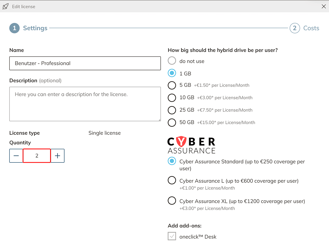This screenshot has width=329, height=250.
Task: Select 'do not use' hybrid drive option
Action: [172, 61]
